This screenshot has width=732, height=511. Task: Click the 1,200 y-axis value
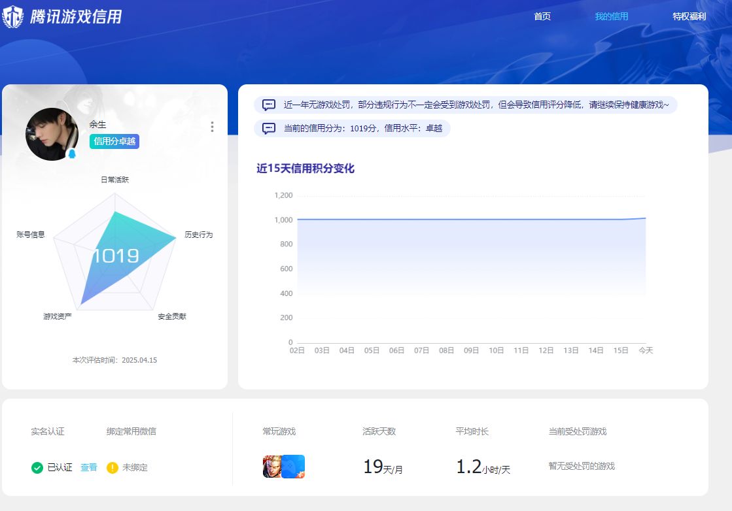pyautogui.click(x=283, y=195)
